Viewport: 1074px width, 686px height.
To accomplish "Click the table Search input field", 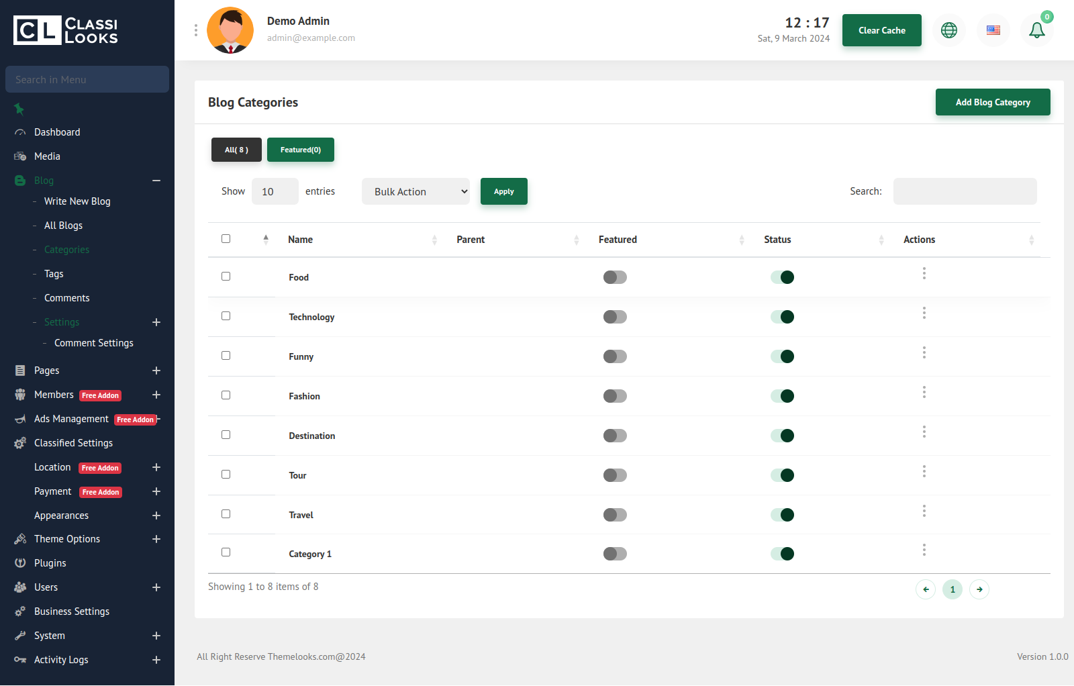I will (x=965, y=191).
